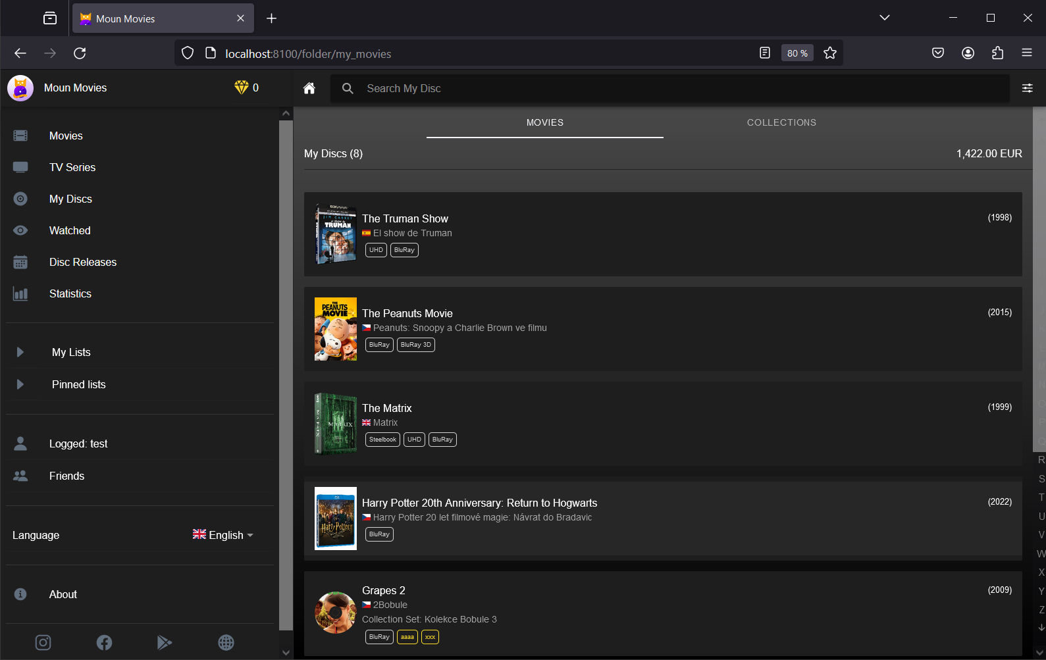Image resolution: width=1046 pixels, height=660 pixels.
Task: Switch to the Collections tab
Action: 781,122
